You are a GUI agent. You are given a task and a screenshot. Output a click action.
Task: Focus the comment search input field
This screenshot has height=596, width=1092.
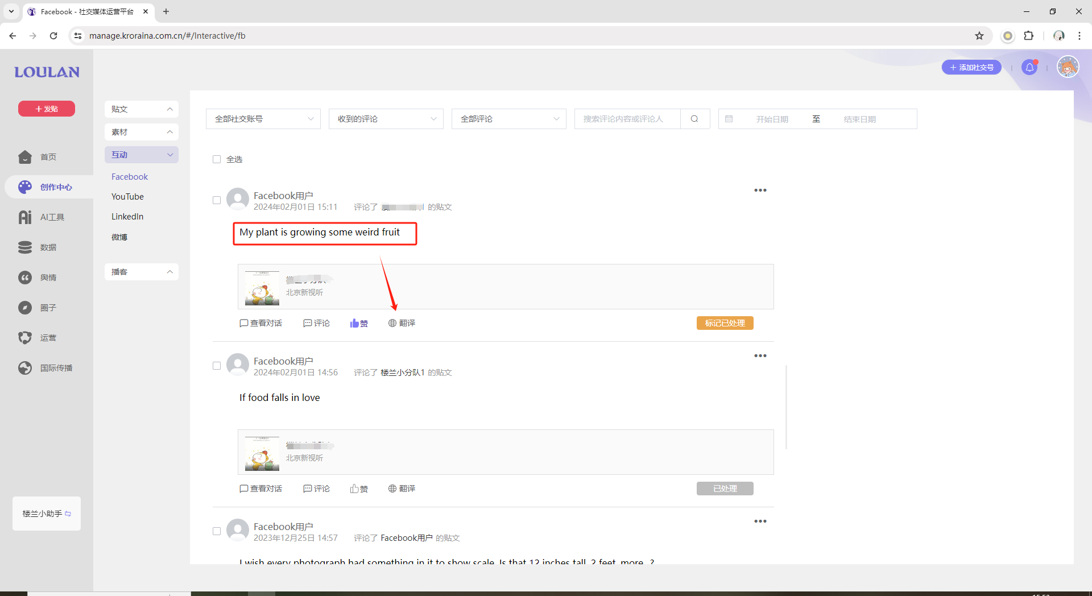click(627, 119)
